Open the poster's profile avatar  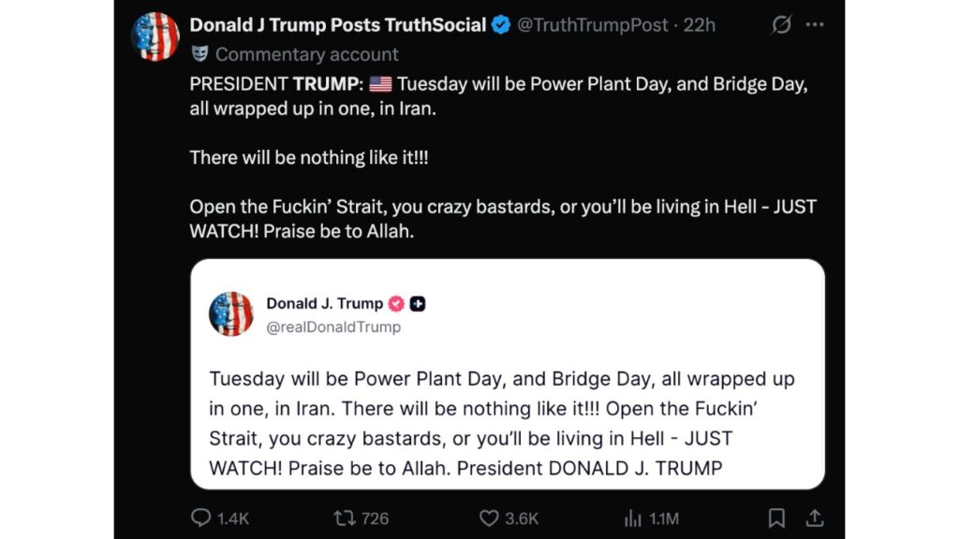(155, 37)
